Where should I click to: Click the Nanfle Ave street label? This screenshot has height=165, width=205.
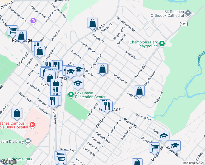pos(67,150)
